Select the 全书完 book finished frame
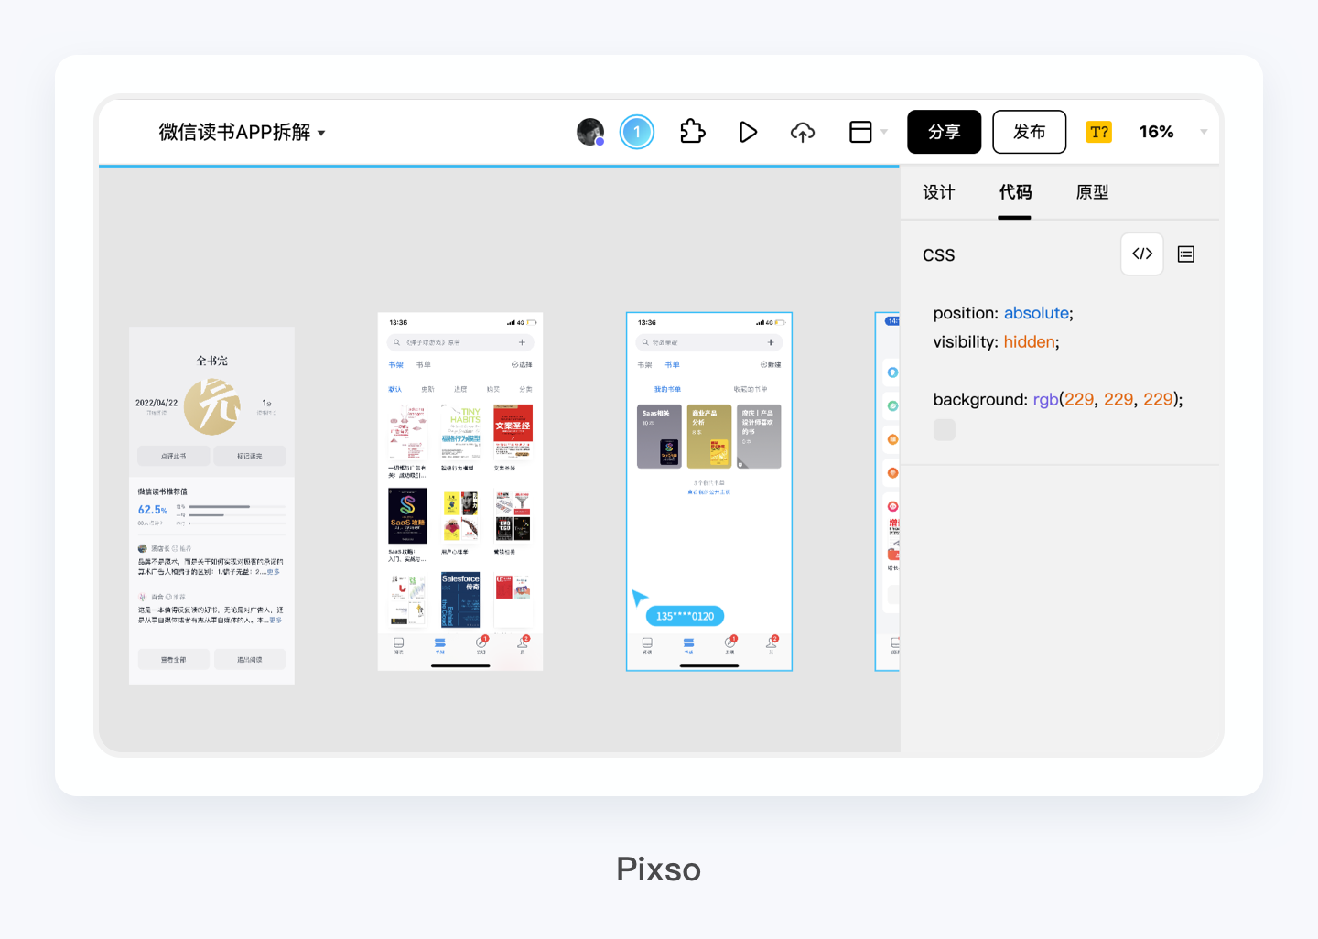Viewport: 1318px width, 939px height. (x=212, y=505)
